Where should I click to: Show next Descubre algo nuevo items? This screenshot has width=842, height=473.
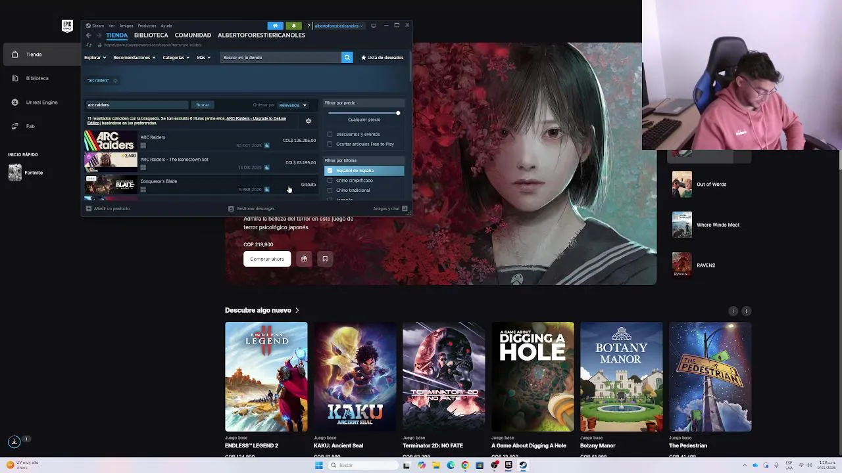(746, 311)
